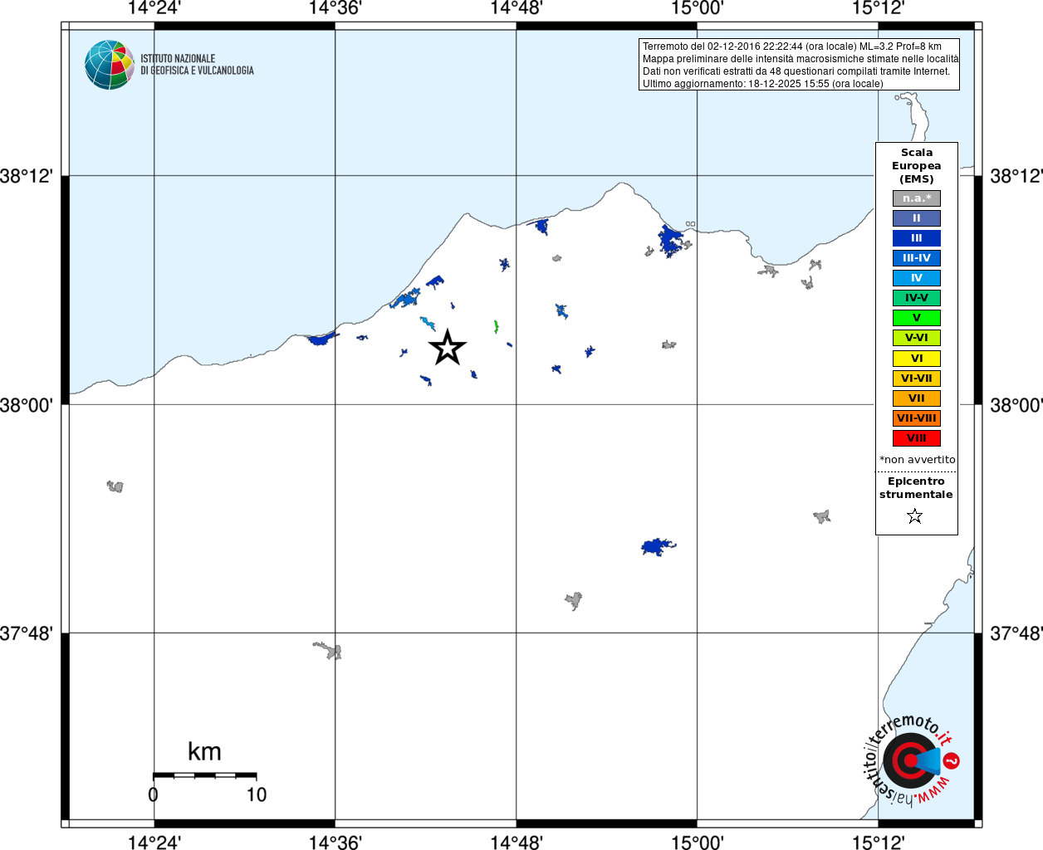The image size is (1043, 850).
Task: Click the star symbol in the legend
Action: pos(915,516)
